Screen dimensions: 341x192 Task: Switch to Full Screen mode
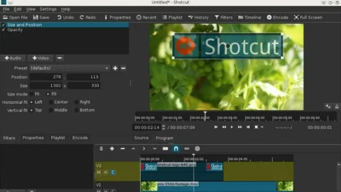click(308, 17)
